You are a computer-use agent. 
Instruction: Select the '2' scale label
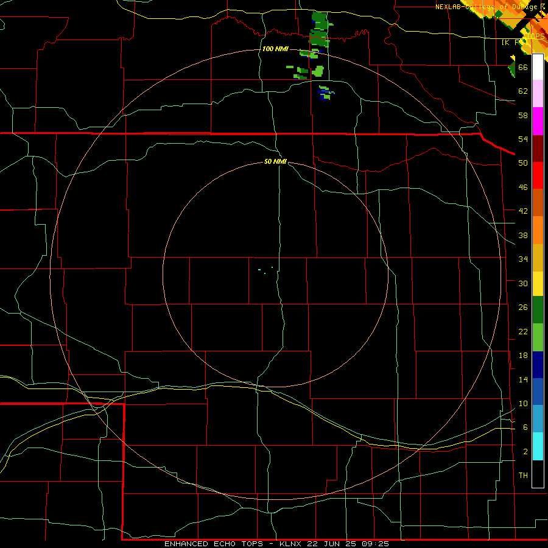pos(525,451)
